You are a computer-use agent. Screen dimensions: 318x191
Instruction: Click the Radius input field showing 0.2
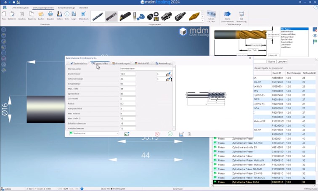pos(128,103)
